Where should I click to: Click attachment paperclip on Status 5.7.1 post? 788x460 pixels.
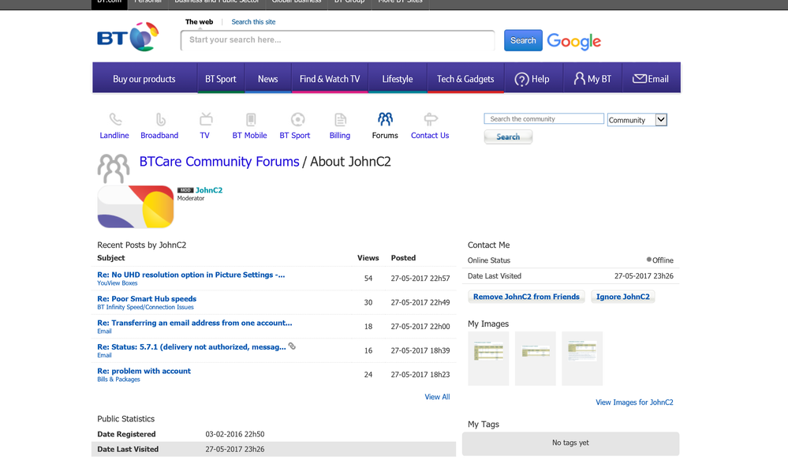point(292,346)
